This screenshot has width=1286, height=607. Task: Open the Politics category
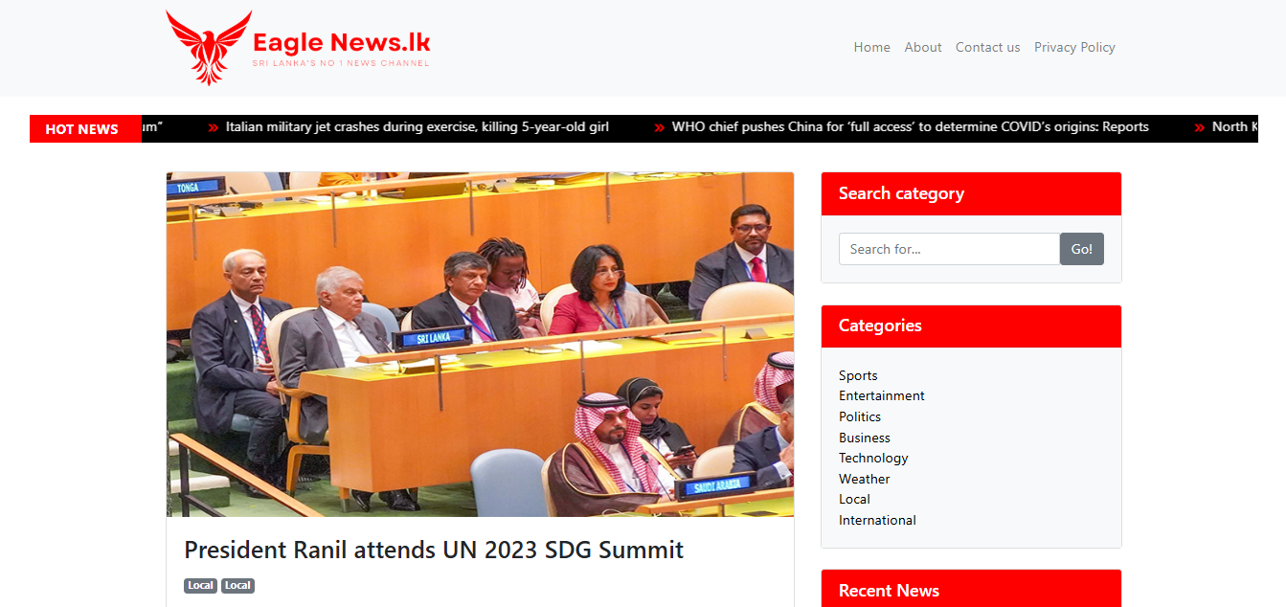click(x=860, y=416)
